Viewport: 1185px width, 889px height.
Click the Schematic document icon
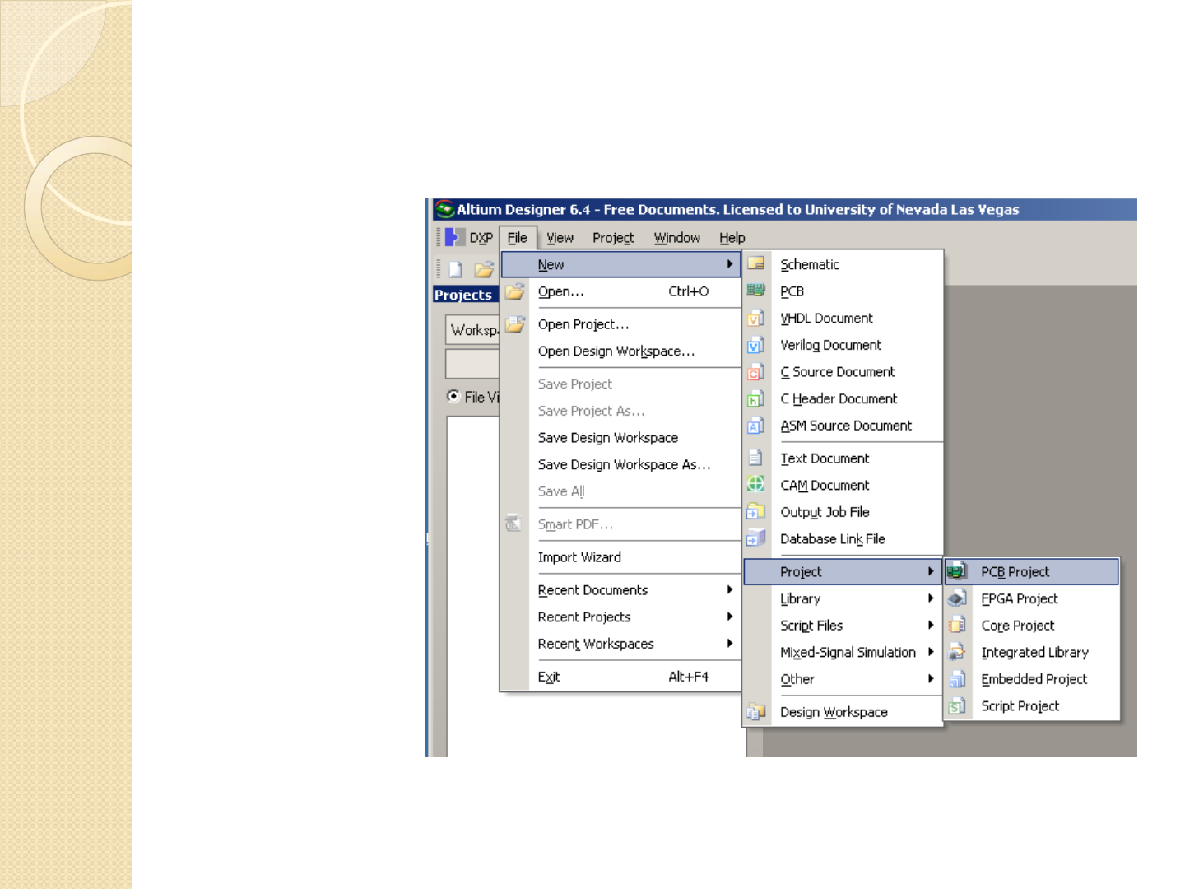click(x=755, y=263)
